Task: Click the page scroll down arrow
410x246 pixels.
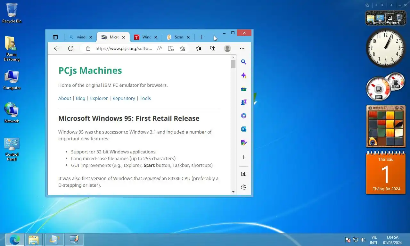Action: point(233,192)
